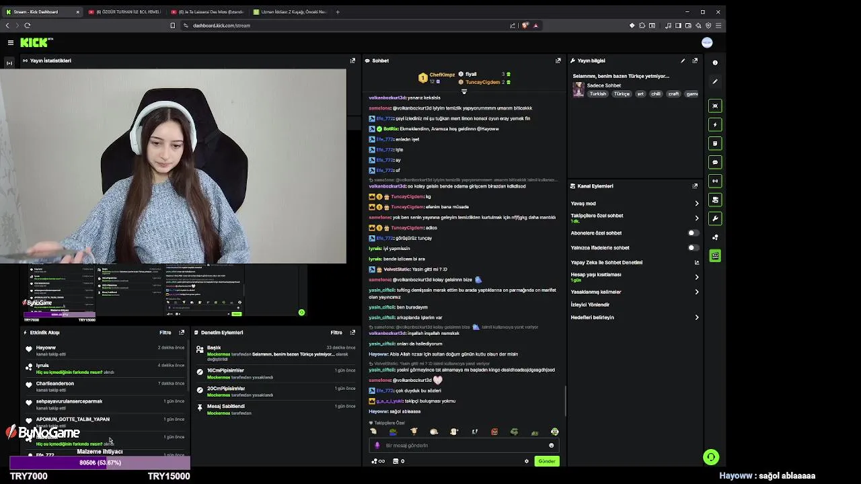This screenshot has height=484, width=861.
Task: Expand Yavaş mod settings
Action: tap(697, 204)
